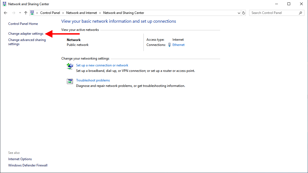308x173 pixels.
Task: Click the page heading about basic network information
Action: (119, 21)
